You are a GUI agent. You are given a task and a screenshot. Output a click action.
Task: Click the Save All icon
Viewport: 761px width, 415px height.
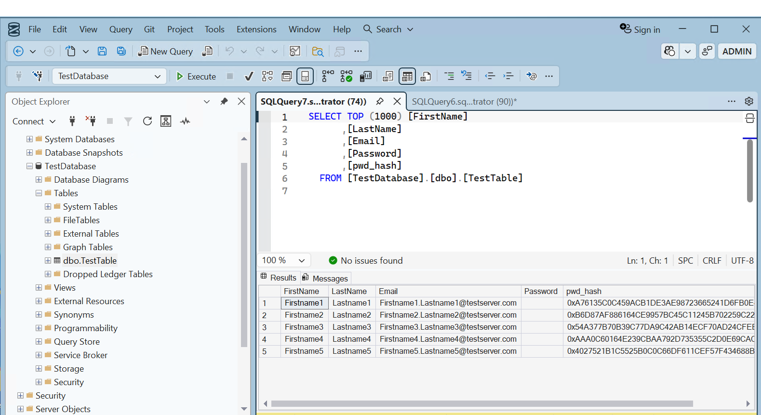click(x=121, y=51)
